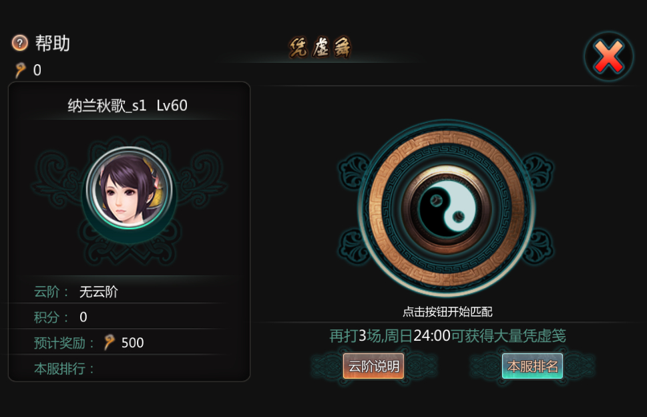
Task: Select the 云阶 rank row
Action: pos(129,292)
